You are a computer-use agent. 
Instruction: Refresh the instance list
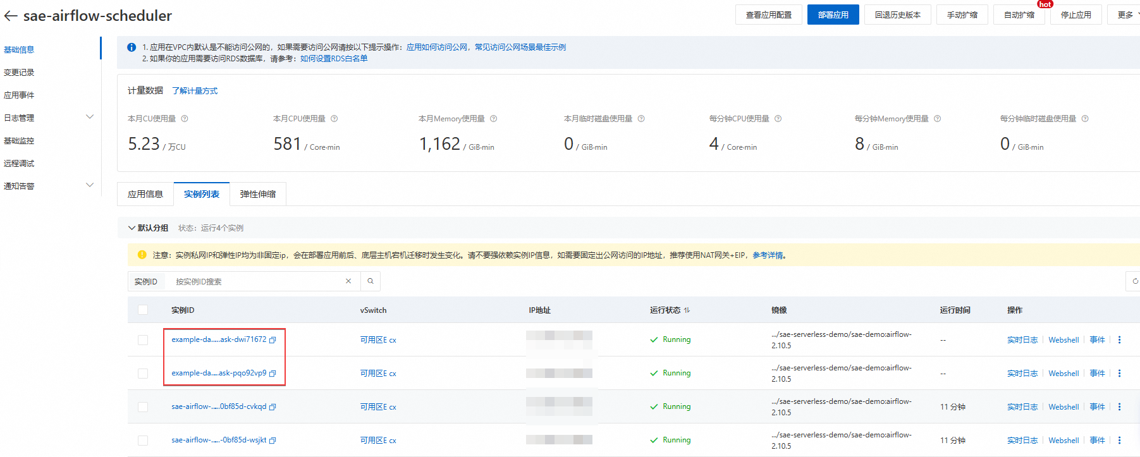1134,281
